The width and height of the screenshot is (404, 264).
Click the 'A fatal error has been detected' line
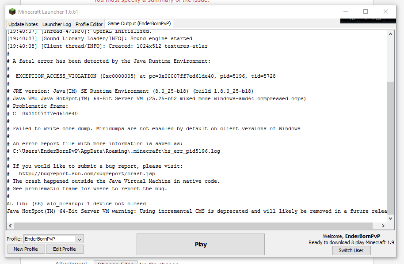click(x=109, y=61)
